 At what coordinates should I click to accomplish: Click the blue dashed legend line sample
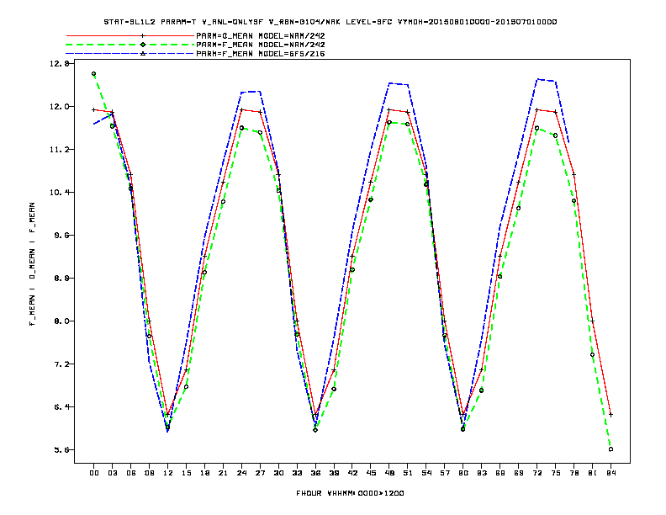130,54
